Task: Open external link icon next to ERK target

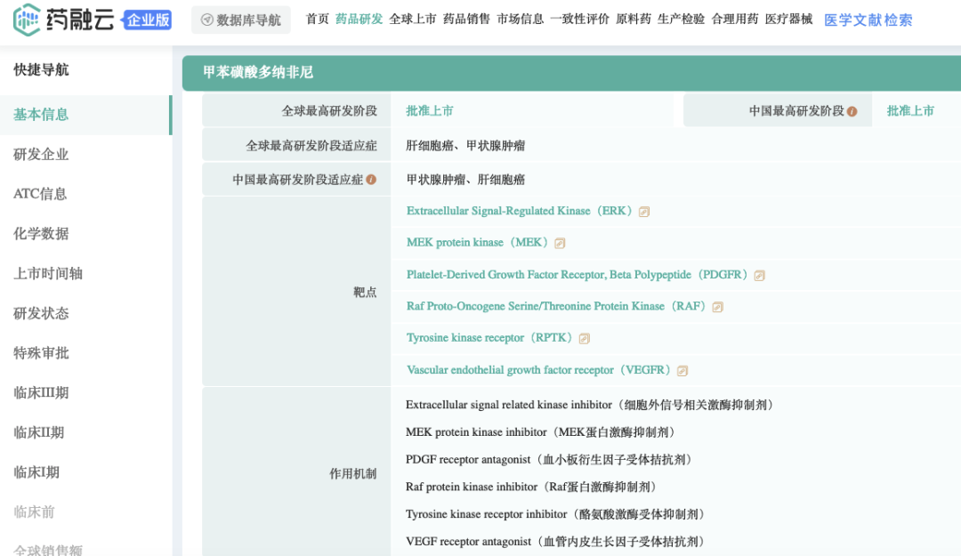Action: click(x=644, y=212)
